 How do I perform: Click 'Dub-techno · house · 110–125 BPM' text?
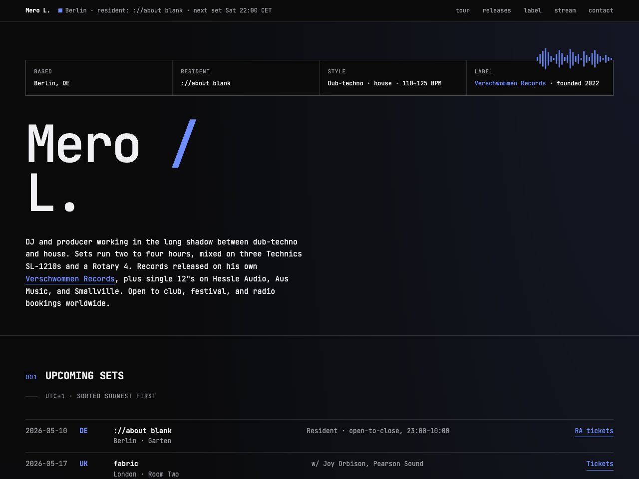(x=384, y=83)
